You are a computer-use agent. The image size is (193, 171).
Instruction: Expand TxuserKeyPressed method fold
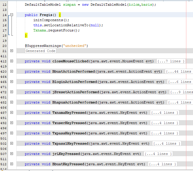tap(12, 123)
